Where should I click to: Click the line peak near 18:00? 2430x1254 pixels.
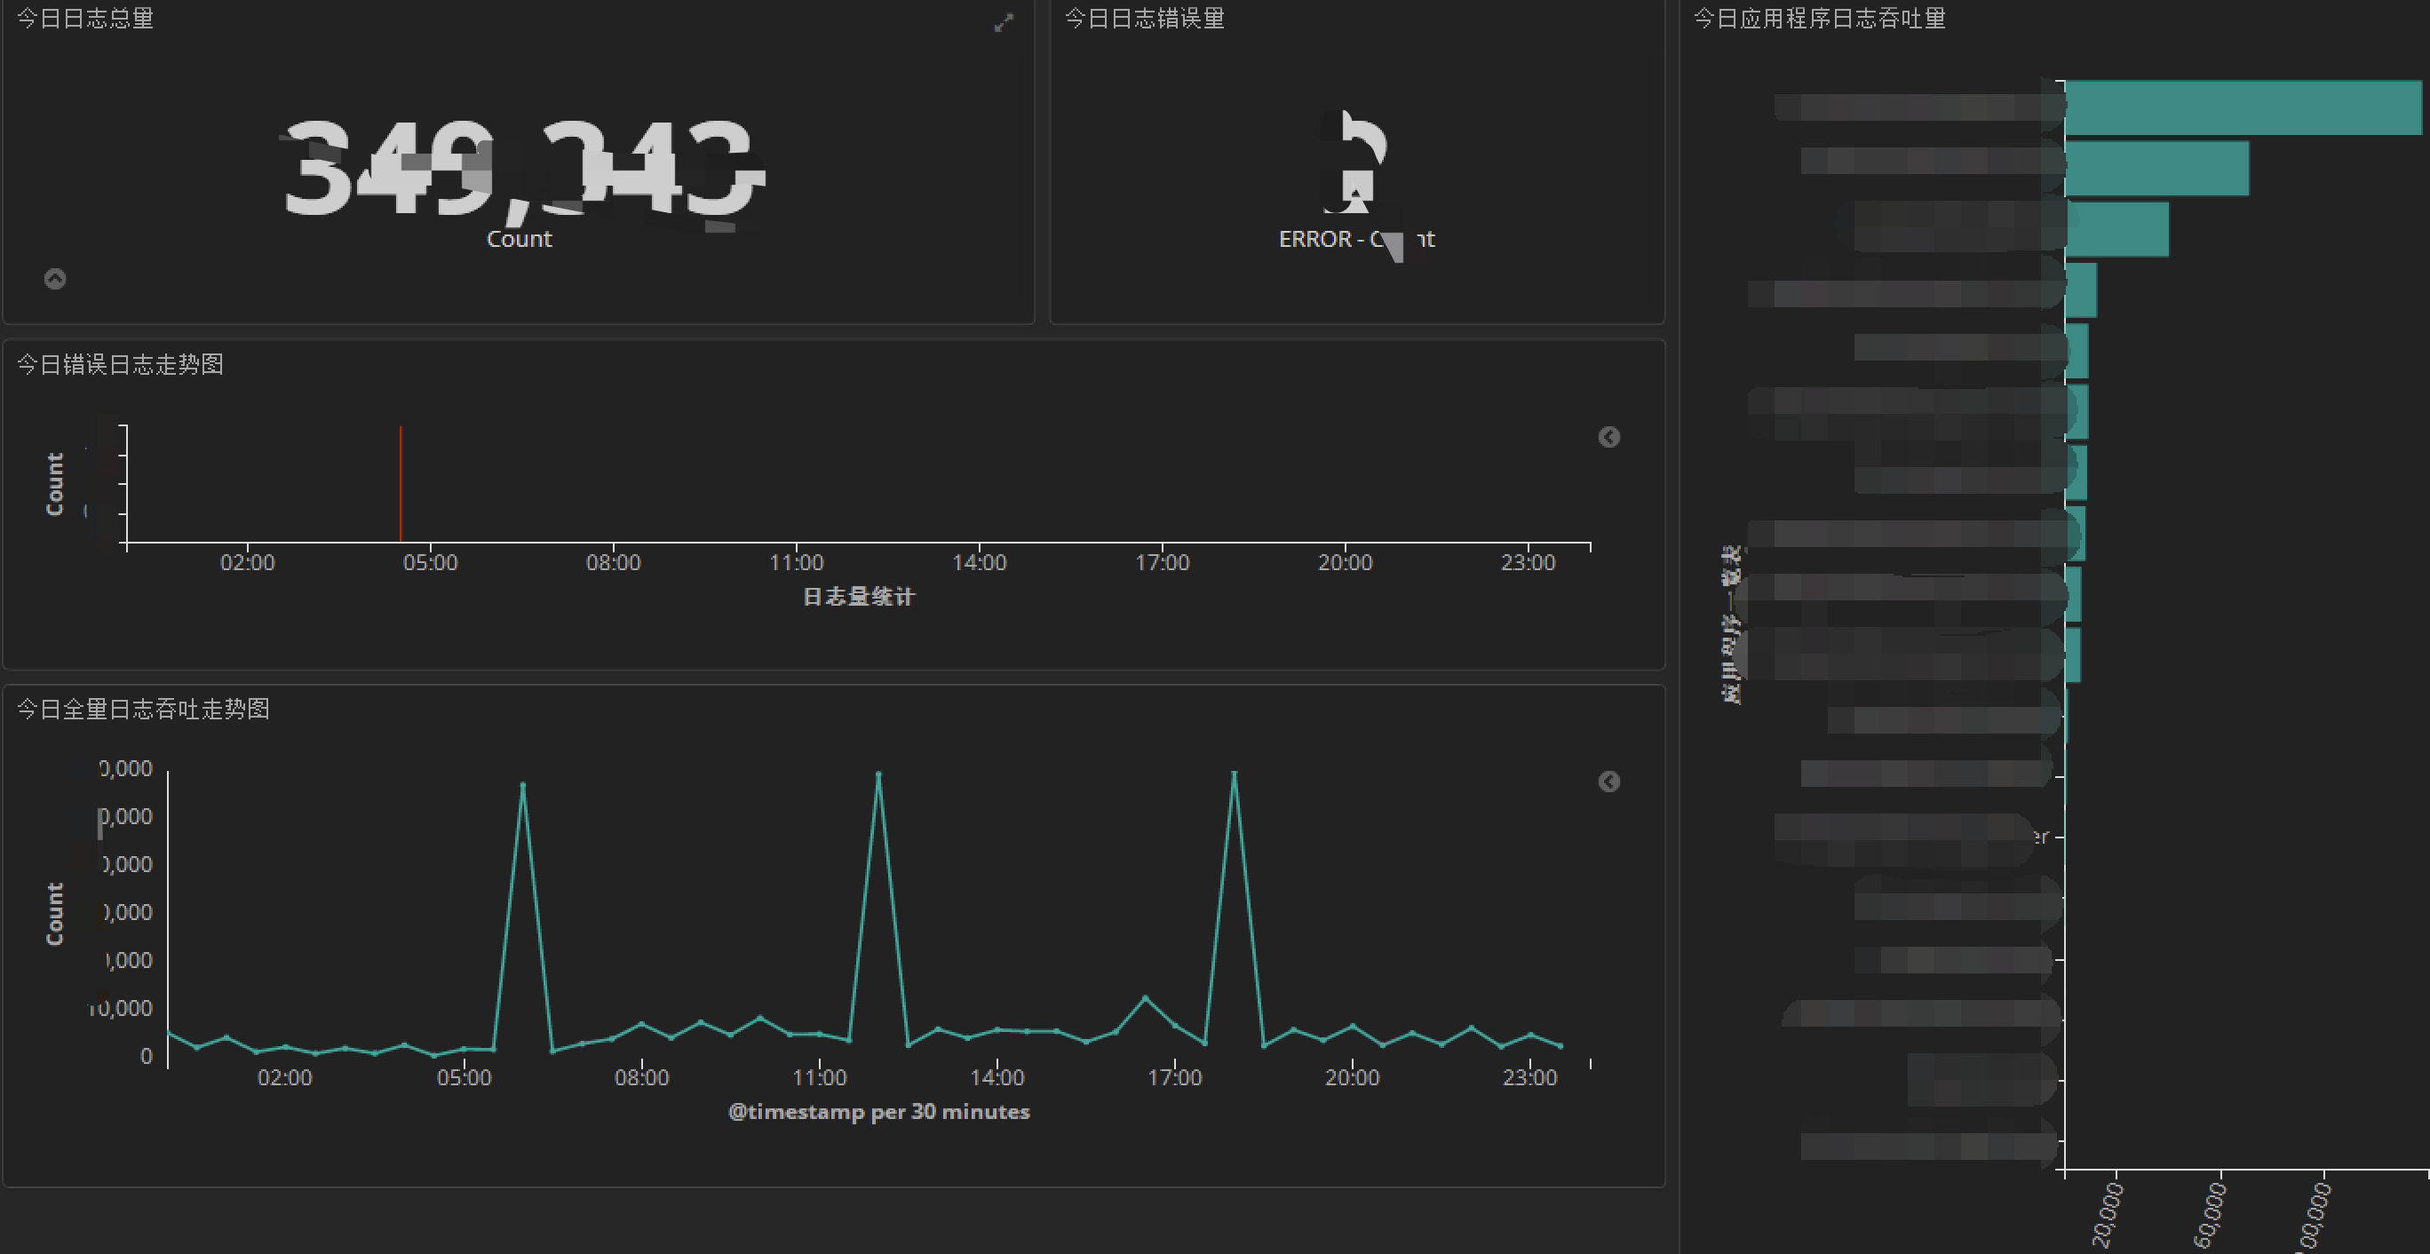pos(1234,774)
